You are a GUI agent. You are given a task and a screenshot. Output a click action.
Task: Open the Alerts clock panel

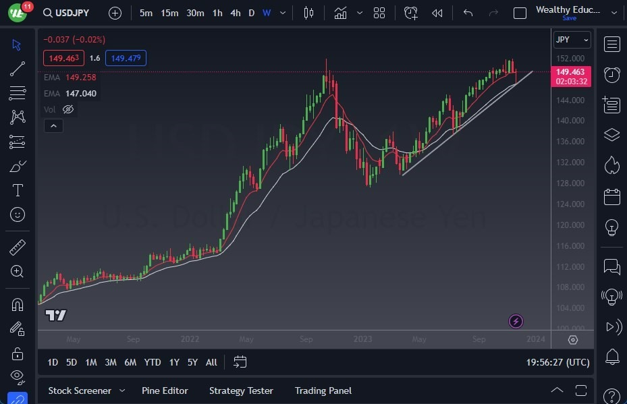click(x=611, y=74)
